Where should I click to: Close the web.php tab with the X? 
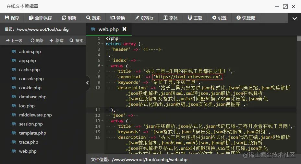125,29
